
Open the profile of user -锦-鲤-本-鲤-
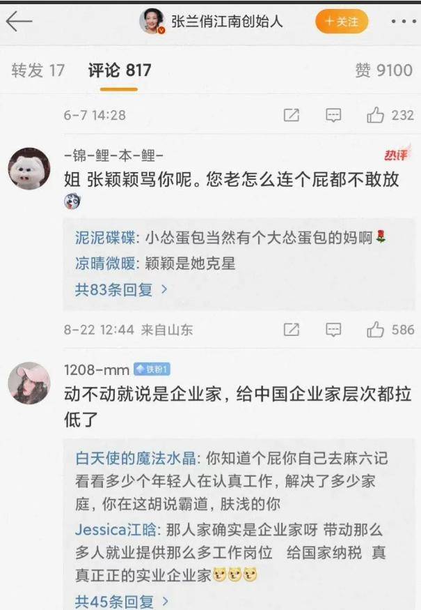[x=114, y=155]
